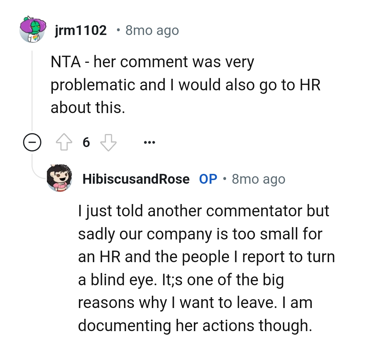
Task: Click HibiscusandRose's avatar icon
Action: click(x=60, y=178)
